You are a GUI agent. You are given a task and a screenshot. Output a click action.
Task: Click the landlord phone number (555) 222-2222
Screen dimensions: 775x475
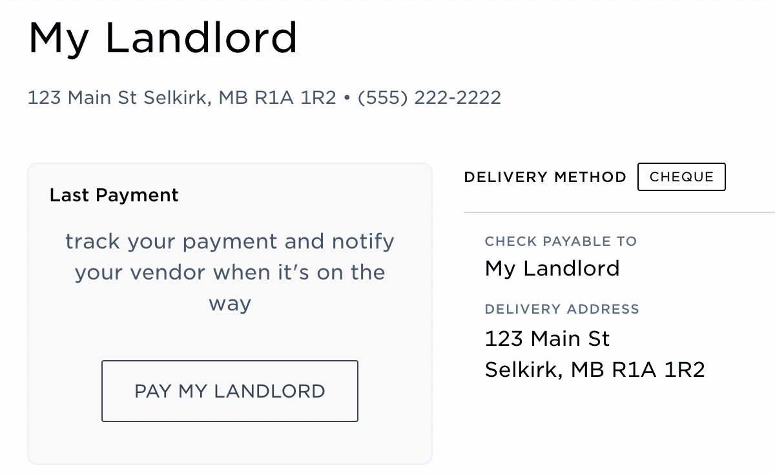click(x=430, y=97)
